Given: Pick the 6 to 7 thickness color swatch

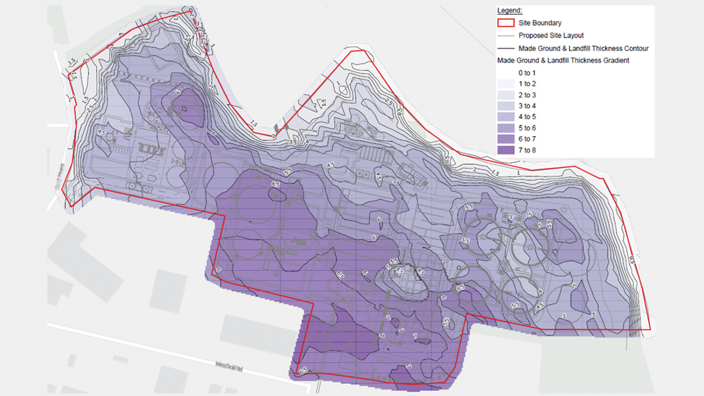Looking at the screenshot, I should (x=505, y=139).
